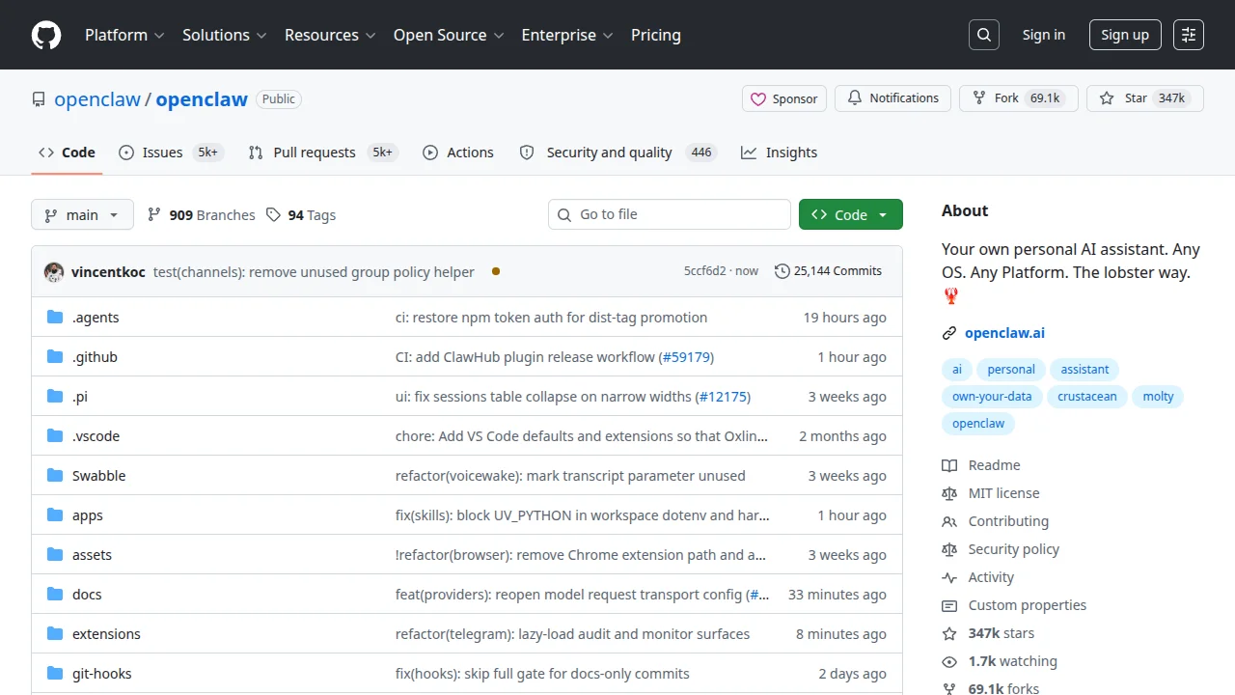1235x695 pixels.
Task: Open the main branch selector
Action: click(x=82, y=214)
